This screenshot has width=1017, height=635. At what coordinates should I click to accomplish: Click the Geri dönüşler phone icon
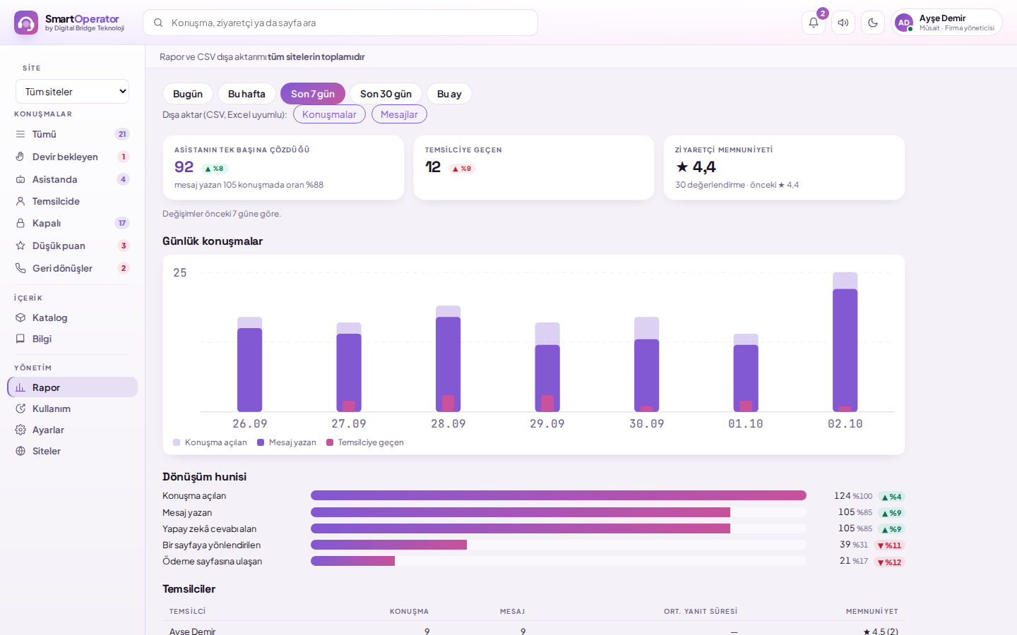click(x=20, y=268)
